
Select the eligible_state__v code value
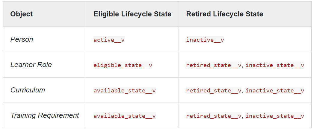pos(123,65)
